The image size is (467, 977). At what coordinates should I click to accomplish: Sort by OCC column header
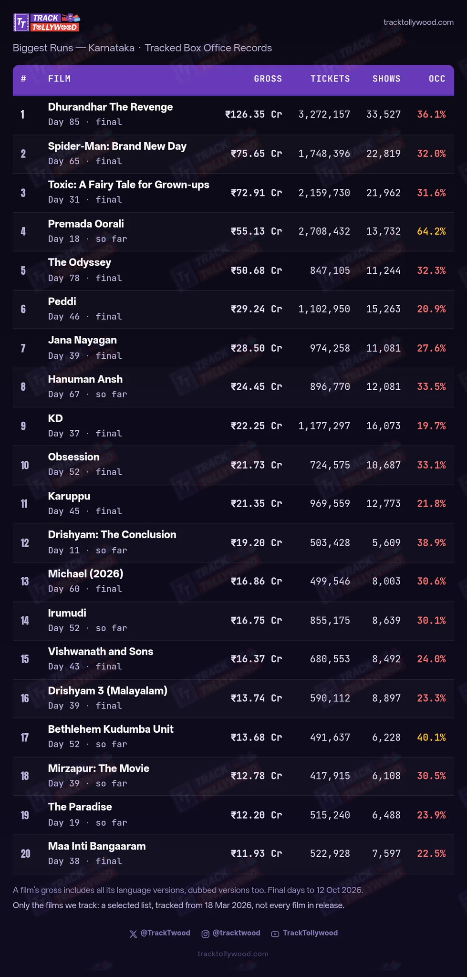(437, 79)
